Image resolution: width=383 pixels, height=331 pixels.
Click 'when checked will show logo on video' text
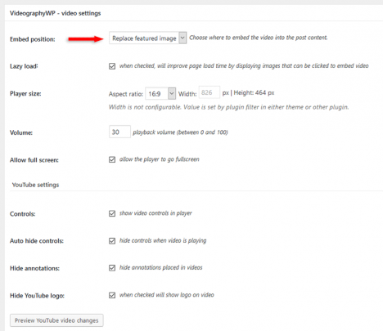167,295
